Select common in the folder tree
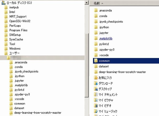The height and width of the screenshot is (116, 159). coord(20,104)
